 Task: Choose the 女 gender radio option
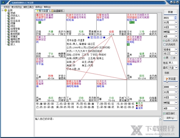coord(172,58)
